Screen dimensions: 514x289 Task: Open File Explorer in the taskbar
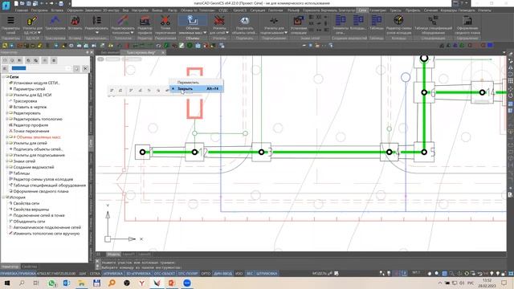(x=81, y=283)
